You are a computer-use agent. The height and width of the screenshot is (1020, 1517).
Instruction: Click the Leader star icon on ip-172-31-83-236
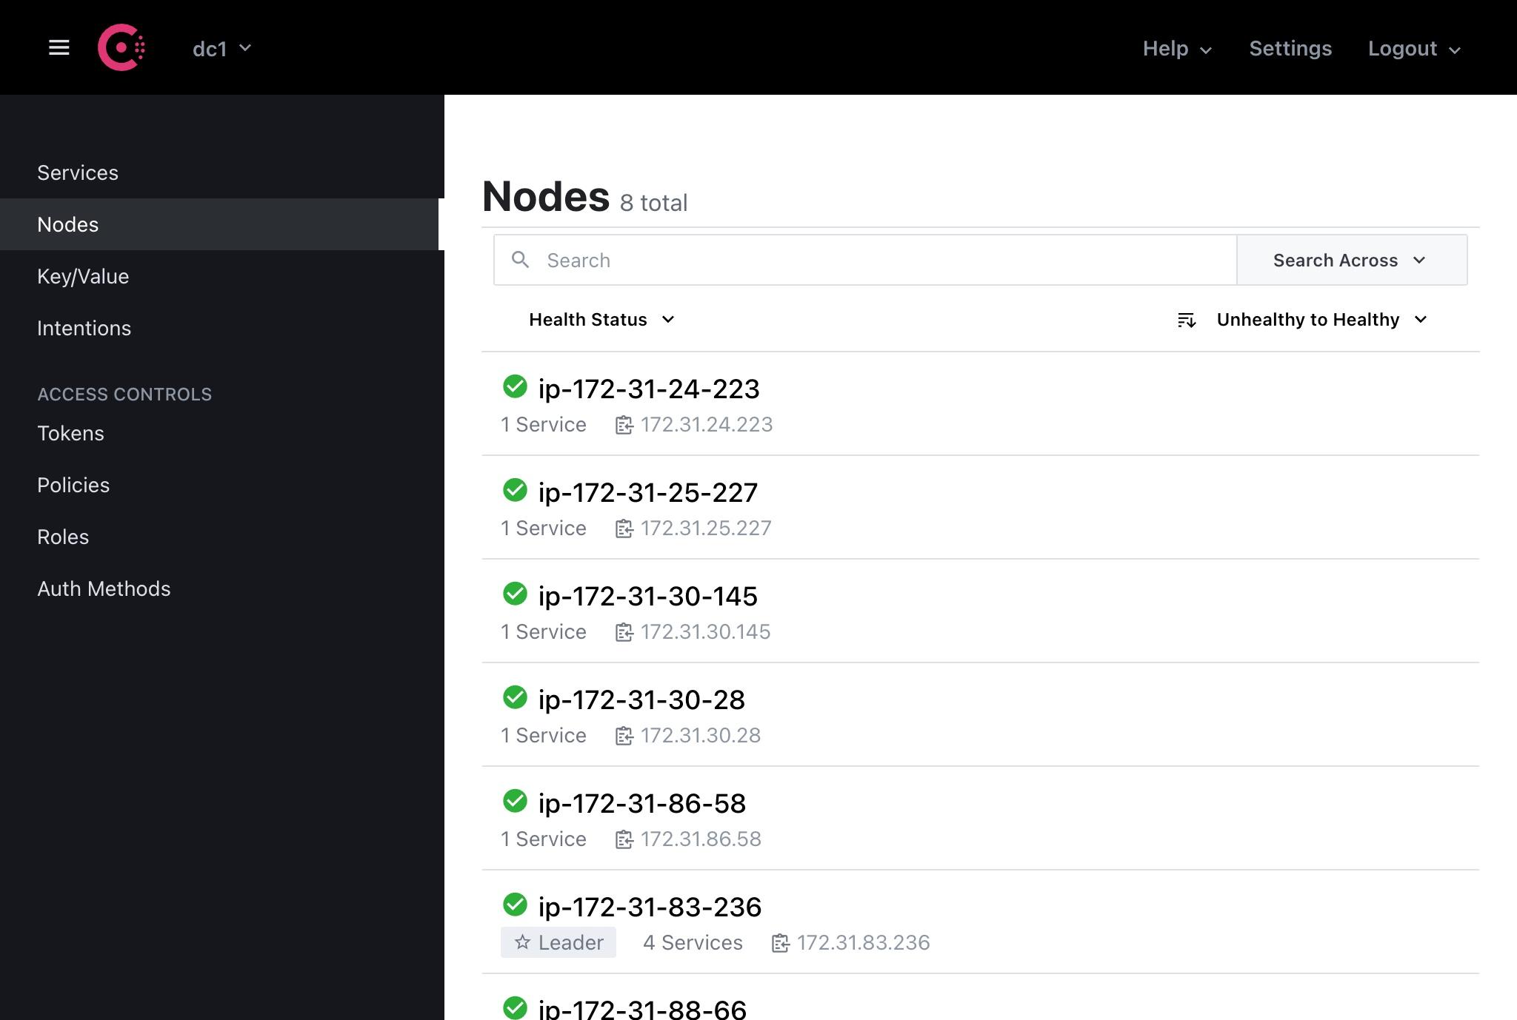point(521,942)
